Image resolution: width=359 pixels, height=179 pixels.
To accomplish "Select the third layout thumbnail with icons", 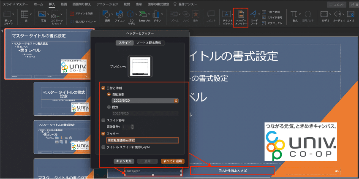I will pos(61,137).
